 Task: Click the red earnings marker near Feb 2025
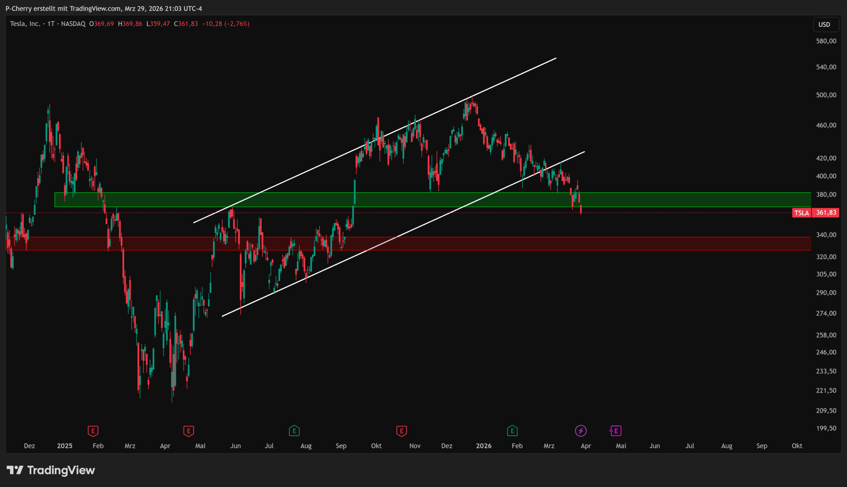point(93,431)
